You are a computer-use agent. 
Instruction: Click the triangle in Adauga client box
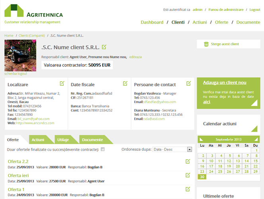254,103
